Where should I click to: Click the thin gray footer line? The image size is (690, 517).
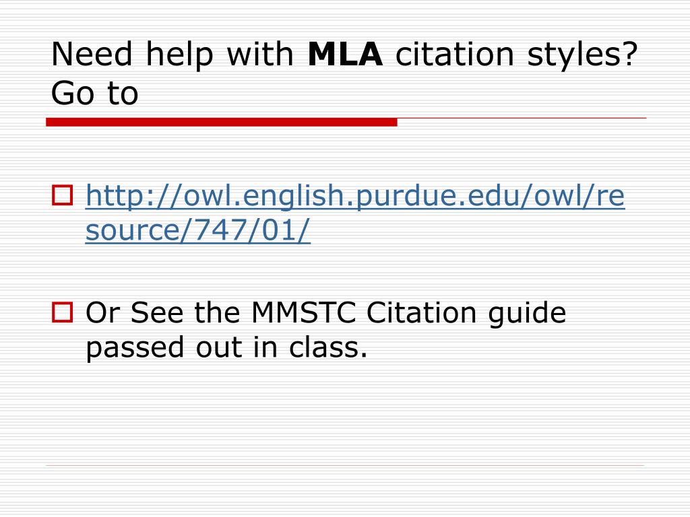pos(345,465)
